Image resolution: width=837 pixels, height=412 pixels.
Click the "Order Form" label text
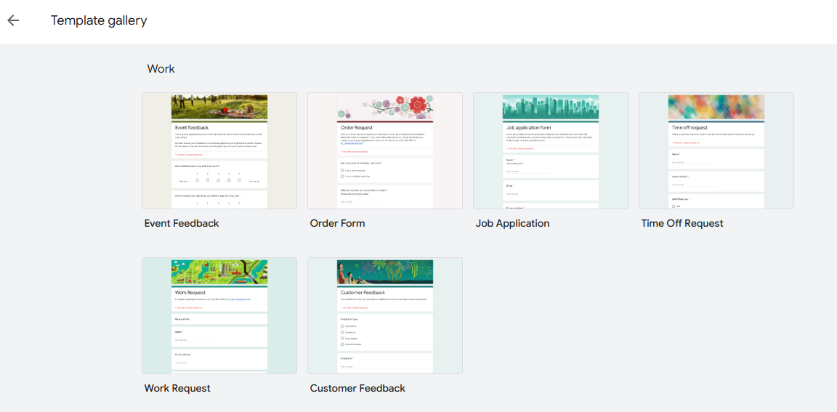pyautogui.click(x=337, y=223)
